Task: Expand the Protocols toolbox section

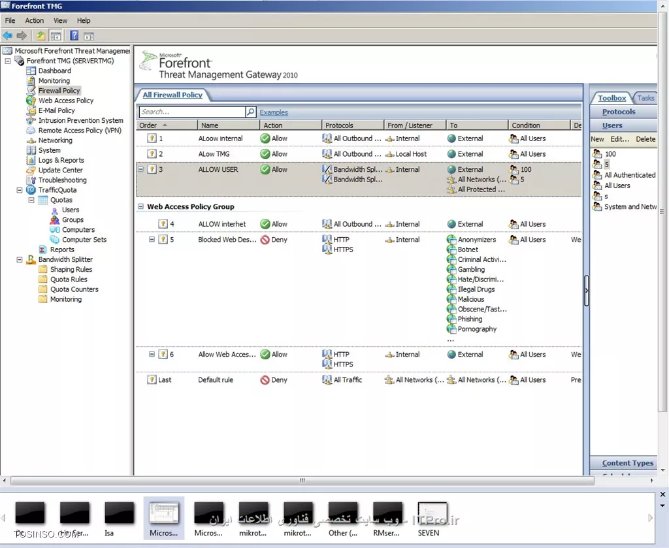Action: pos(623,112)
